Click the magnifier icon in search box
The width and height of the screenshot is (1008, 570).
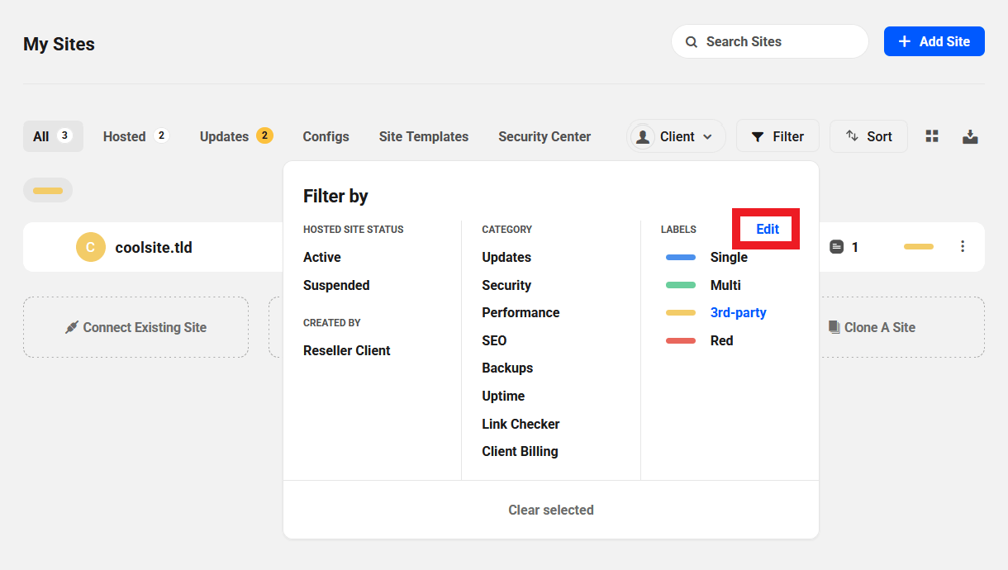690,41
